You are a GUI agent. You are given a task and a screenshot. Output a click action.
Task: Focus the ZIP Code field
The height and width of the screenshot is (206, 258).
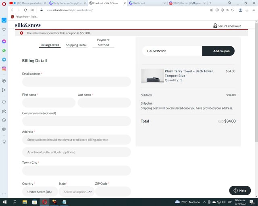click(113, 192)
